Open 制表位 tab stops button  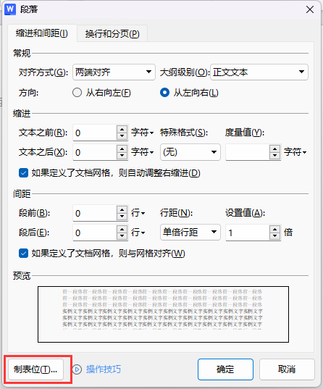tap(35, 369)
